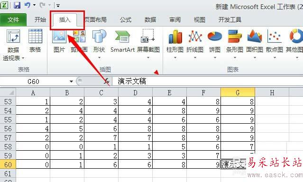Click the Save icon in quick access toolbar
The image size is (303, 182).
[17, 5]
